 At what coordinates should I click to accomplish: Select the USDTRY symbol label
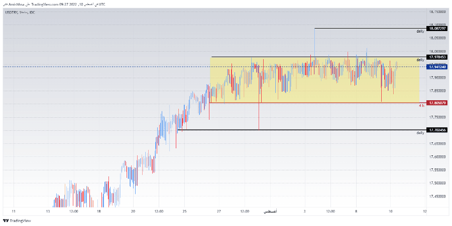click(11, 13)
